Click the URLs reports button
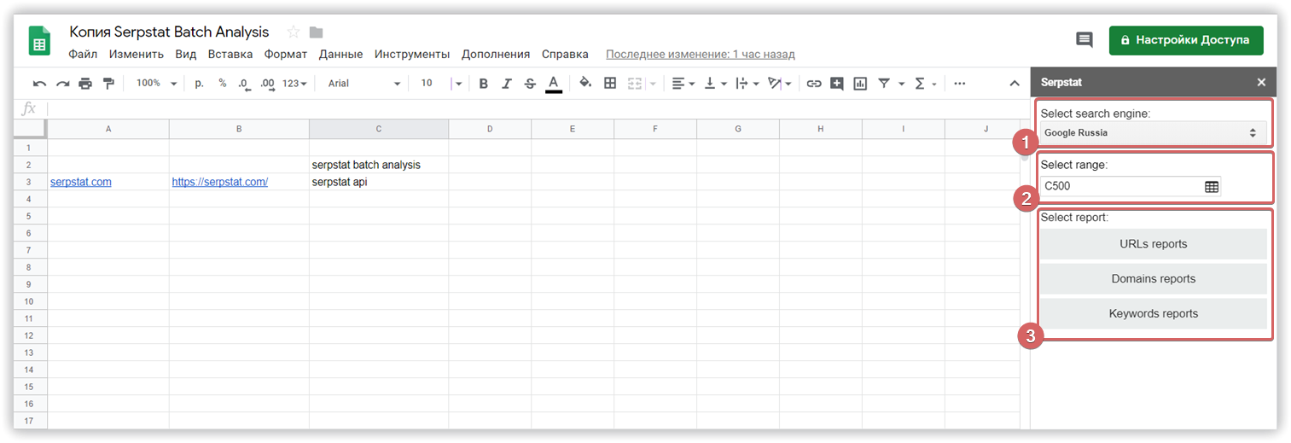This screenshot has width=1291, height=443. point(1153,244)
